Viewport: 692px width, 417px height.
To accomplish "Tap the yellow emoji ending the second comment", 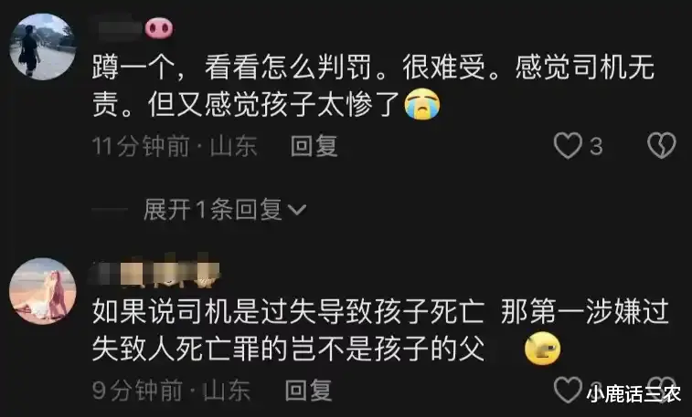I will (542, 349).
